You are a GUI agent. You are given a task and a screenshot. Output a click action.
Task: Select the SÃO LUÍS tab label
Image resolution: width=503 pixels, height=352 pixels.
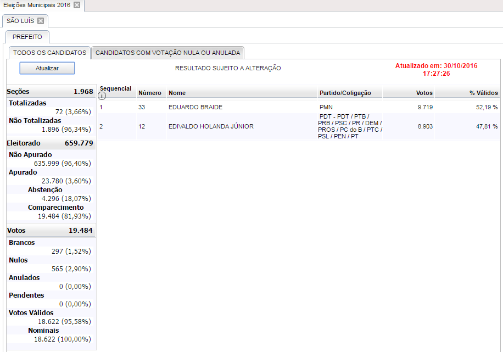[x=20, y=21]
